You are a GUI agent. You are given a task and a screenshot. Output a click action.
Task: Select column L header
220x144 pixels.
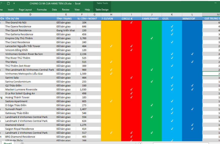coord(192,14)
